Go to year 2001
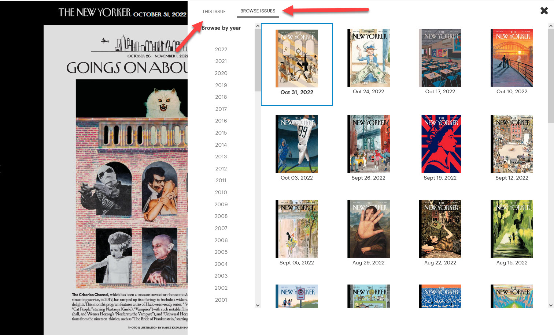 coord(221,300)
